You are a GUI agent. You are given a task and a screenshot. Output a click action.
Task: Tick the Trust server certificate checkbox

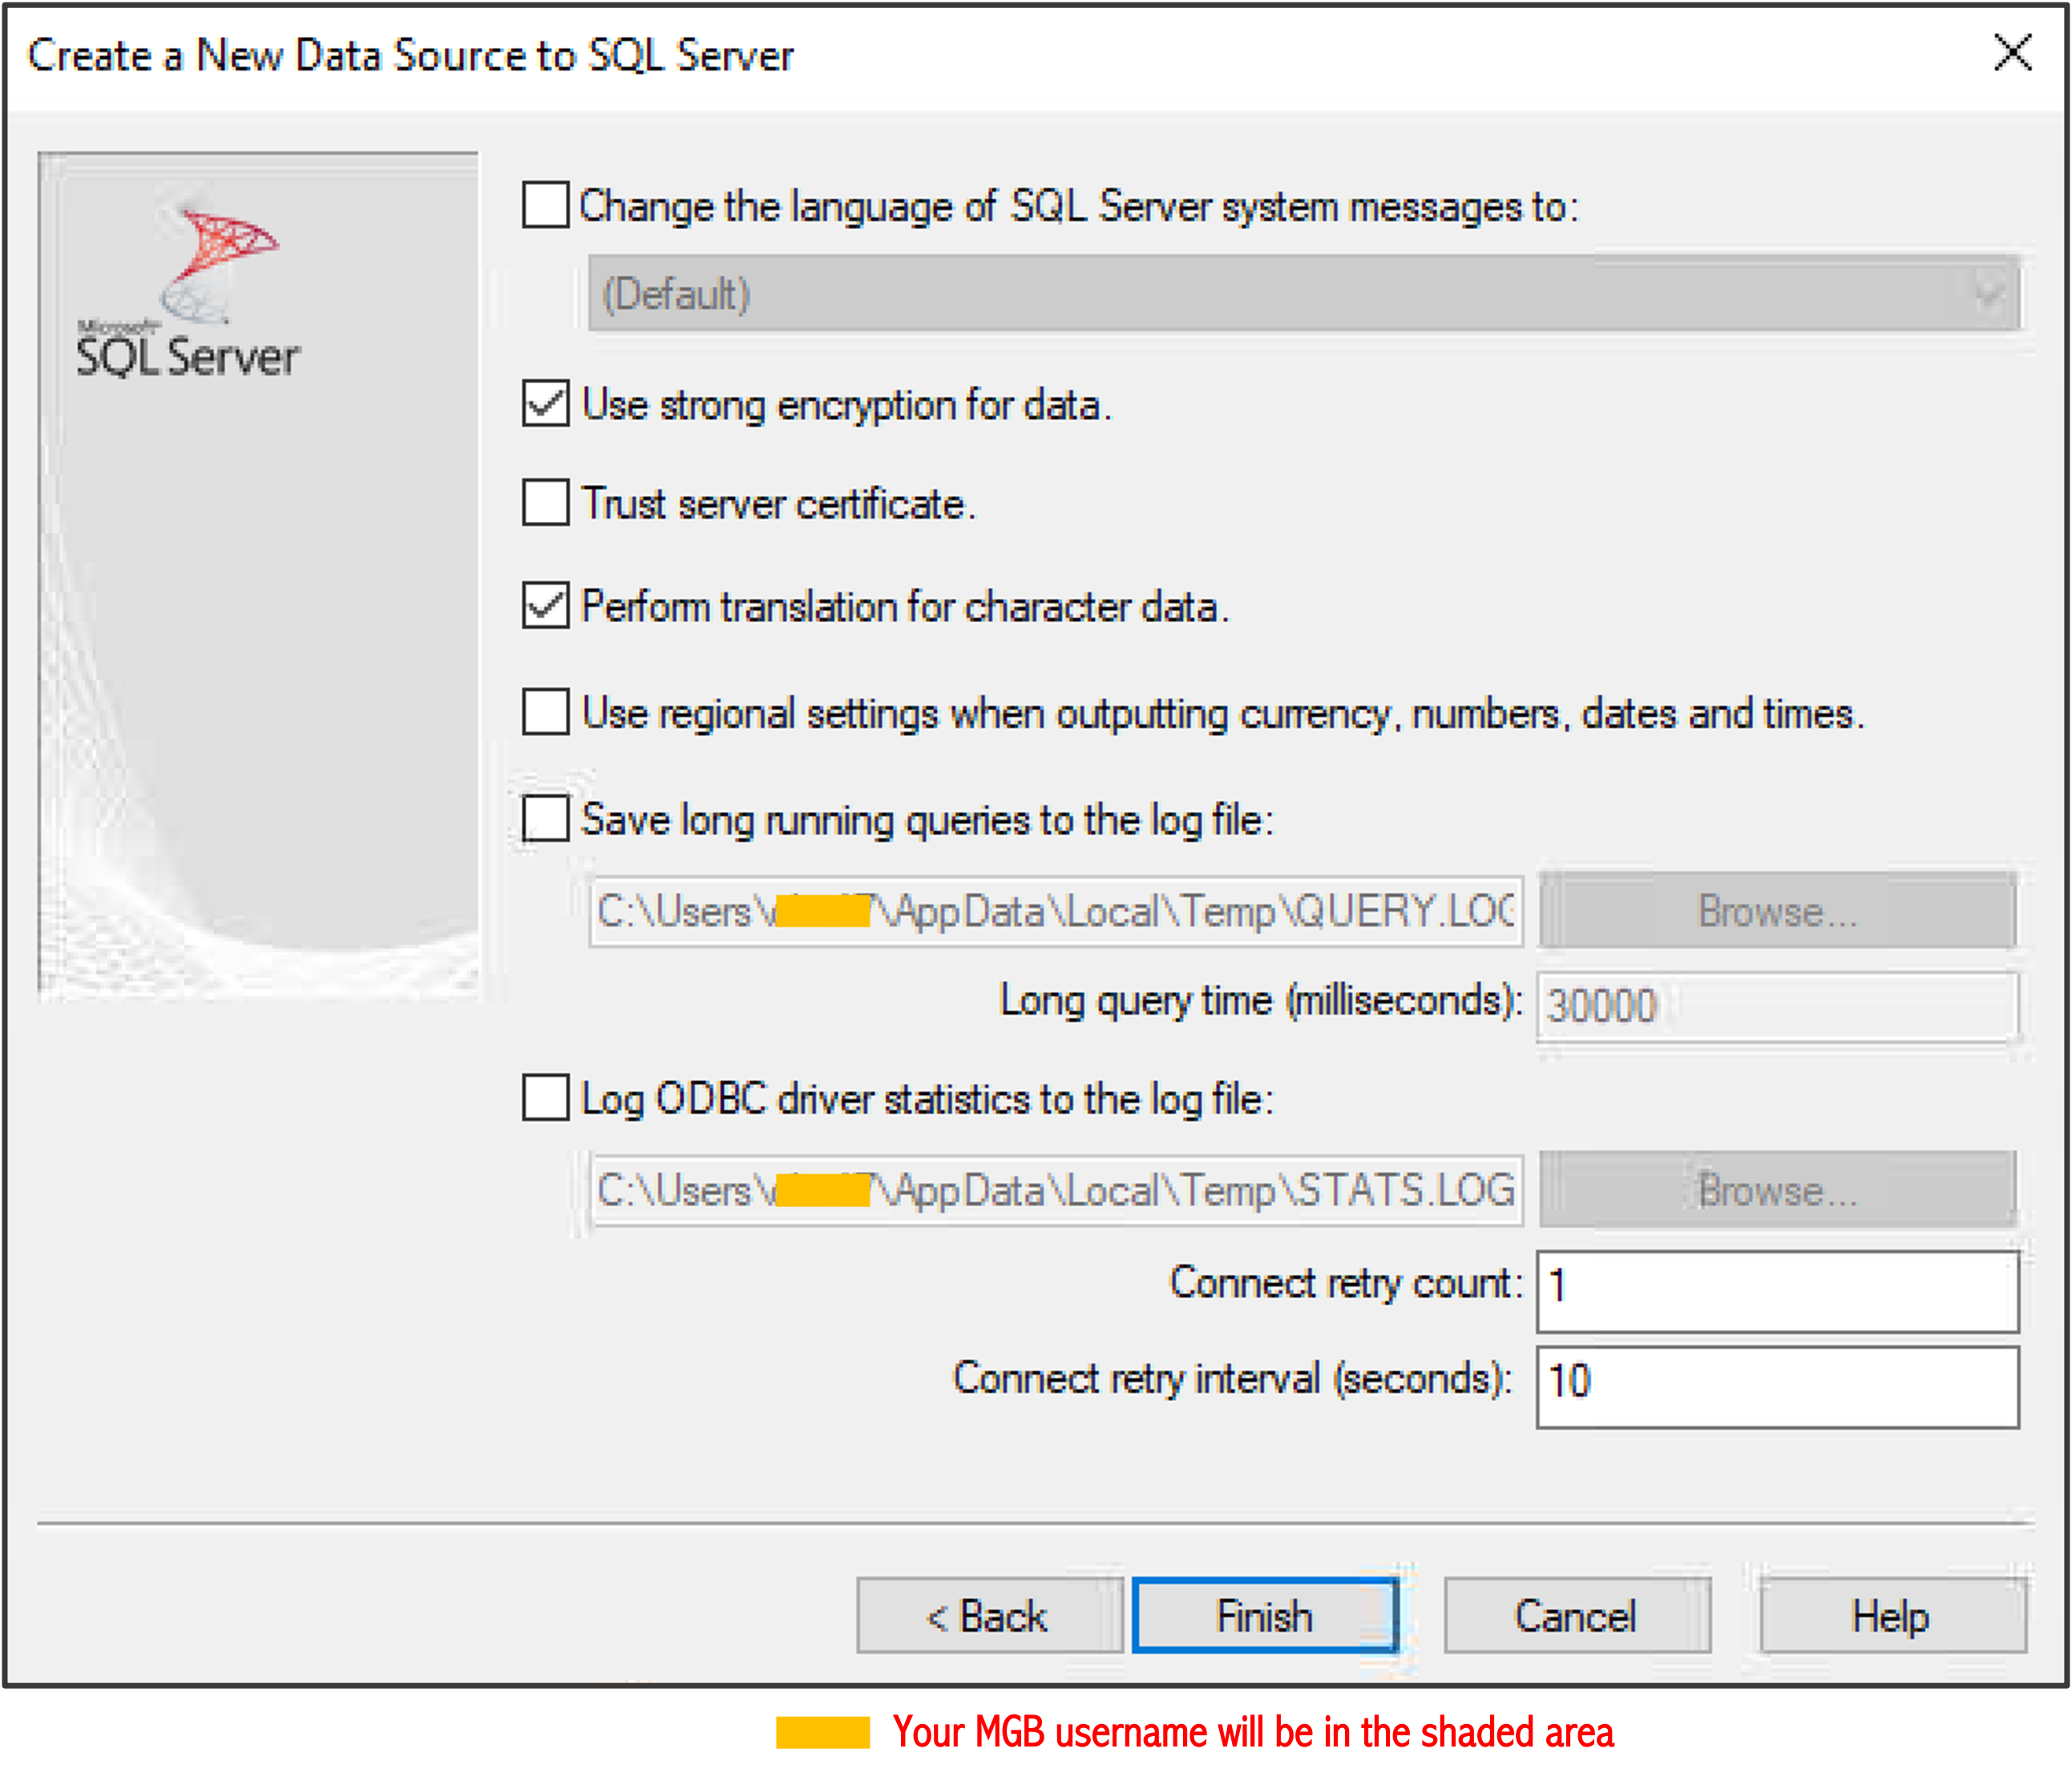coord(546,502)
